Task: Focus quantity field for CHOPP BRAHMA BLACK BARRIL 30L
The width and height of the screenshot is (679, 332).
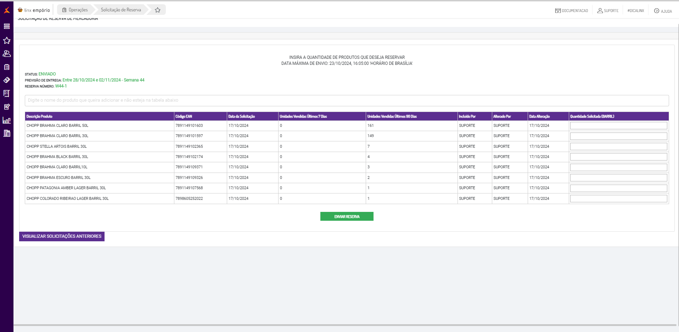Action: pyautogui.click(x=619, y=157)
